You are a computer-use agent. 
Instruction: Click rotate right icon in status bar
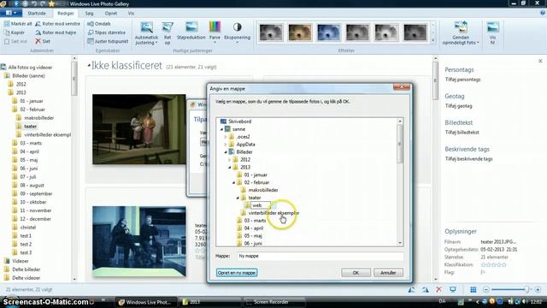pyautogui.click(x=426, y=289)
